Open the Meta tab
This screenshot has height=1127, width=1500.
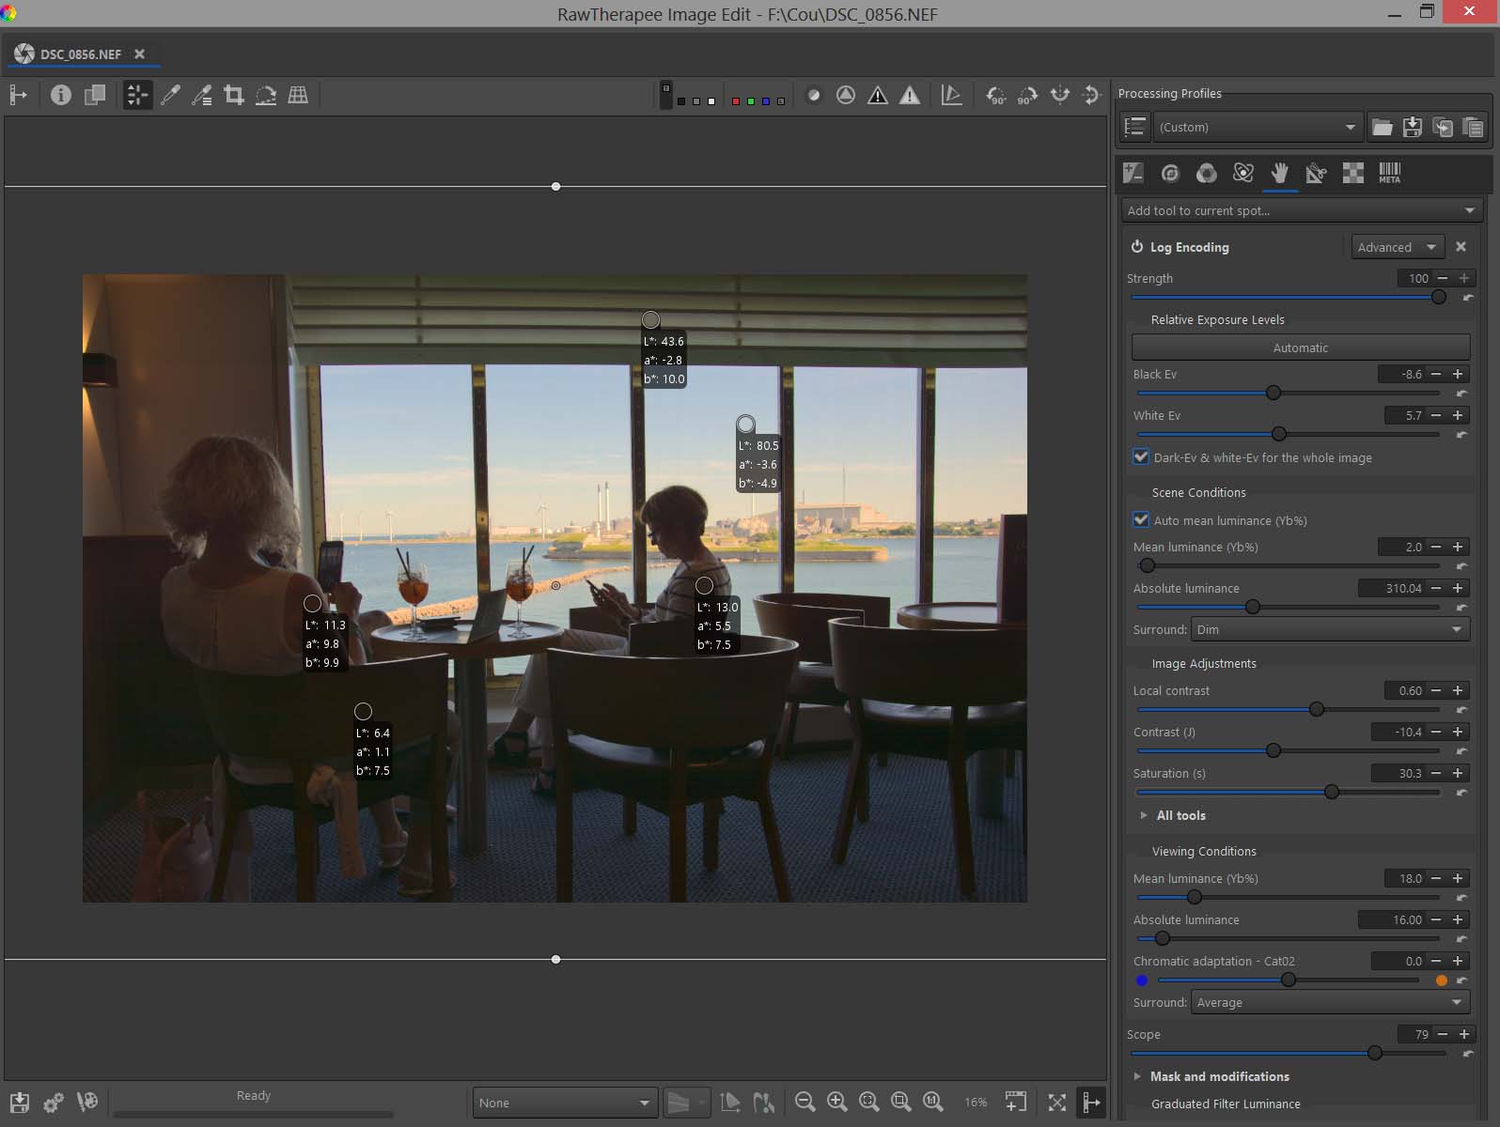[x=1389, y=173]
